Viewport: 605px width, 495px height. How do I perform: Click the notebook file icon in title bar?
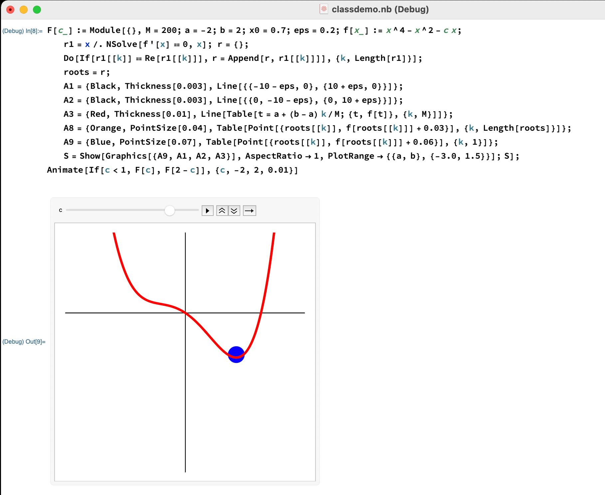(x=323, y=9)
